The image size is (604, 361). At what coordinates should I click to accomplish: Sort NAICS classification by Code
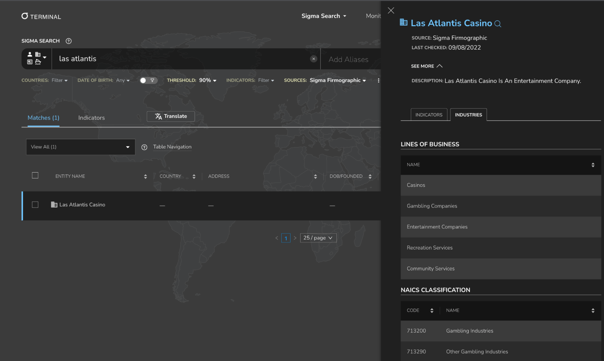click(432, 311)
